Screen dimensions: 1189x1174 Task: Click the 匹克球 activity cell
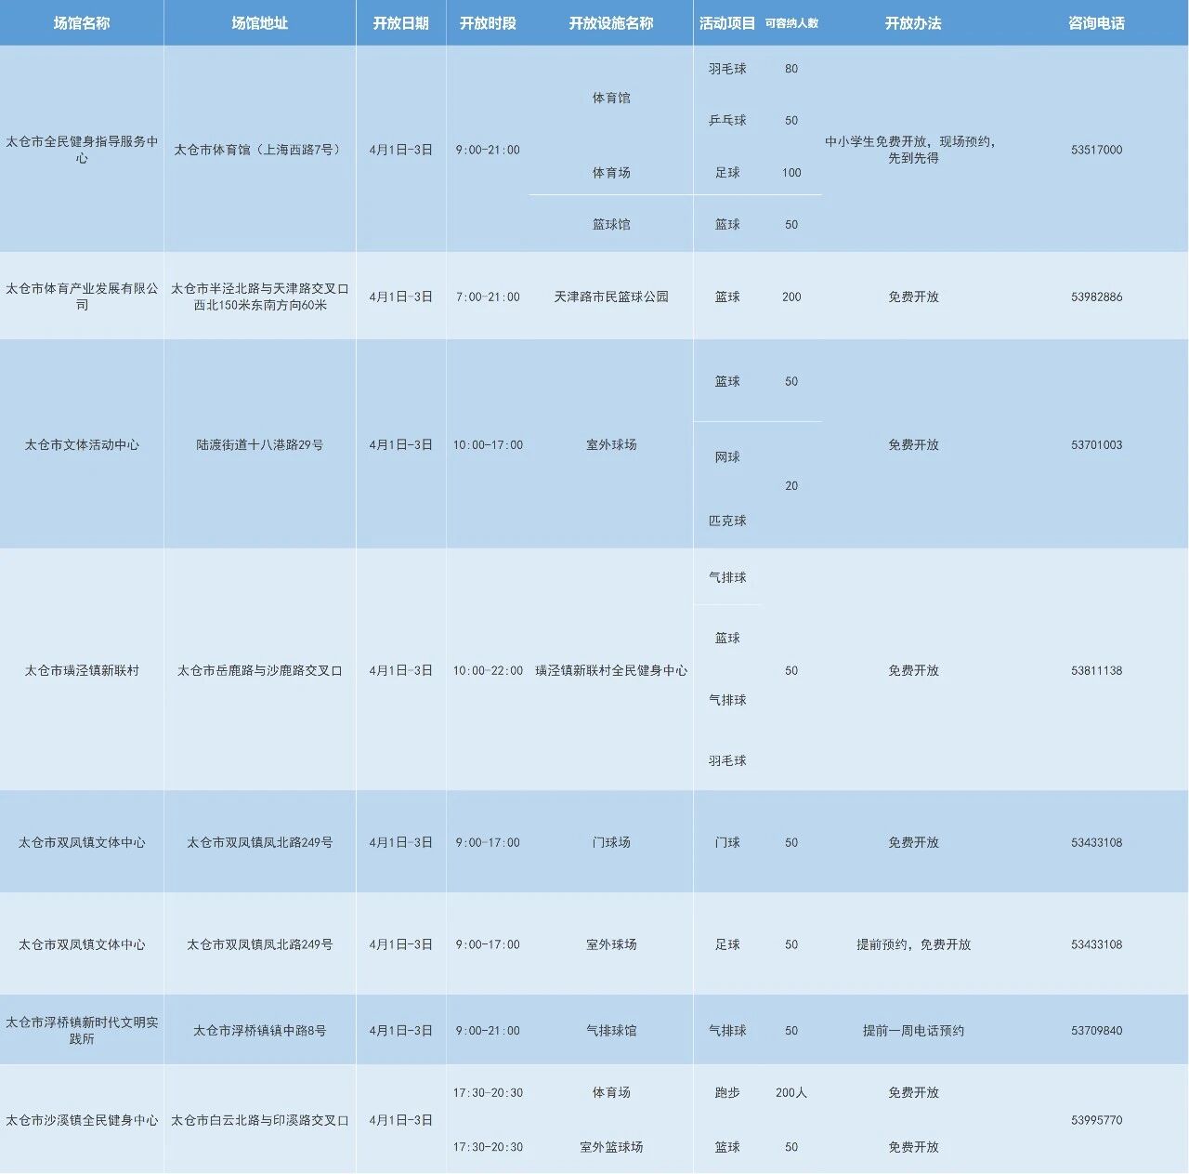coord(727,521)
